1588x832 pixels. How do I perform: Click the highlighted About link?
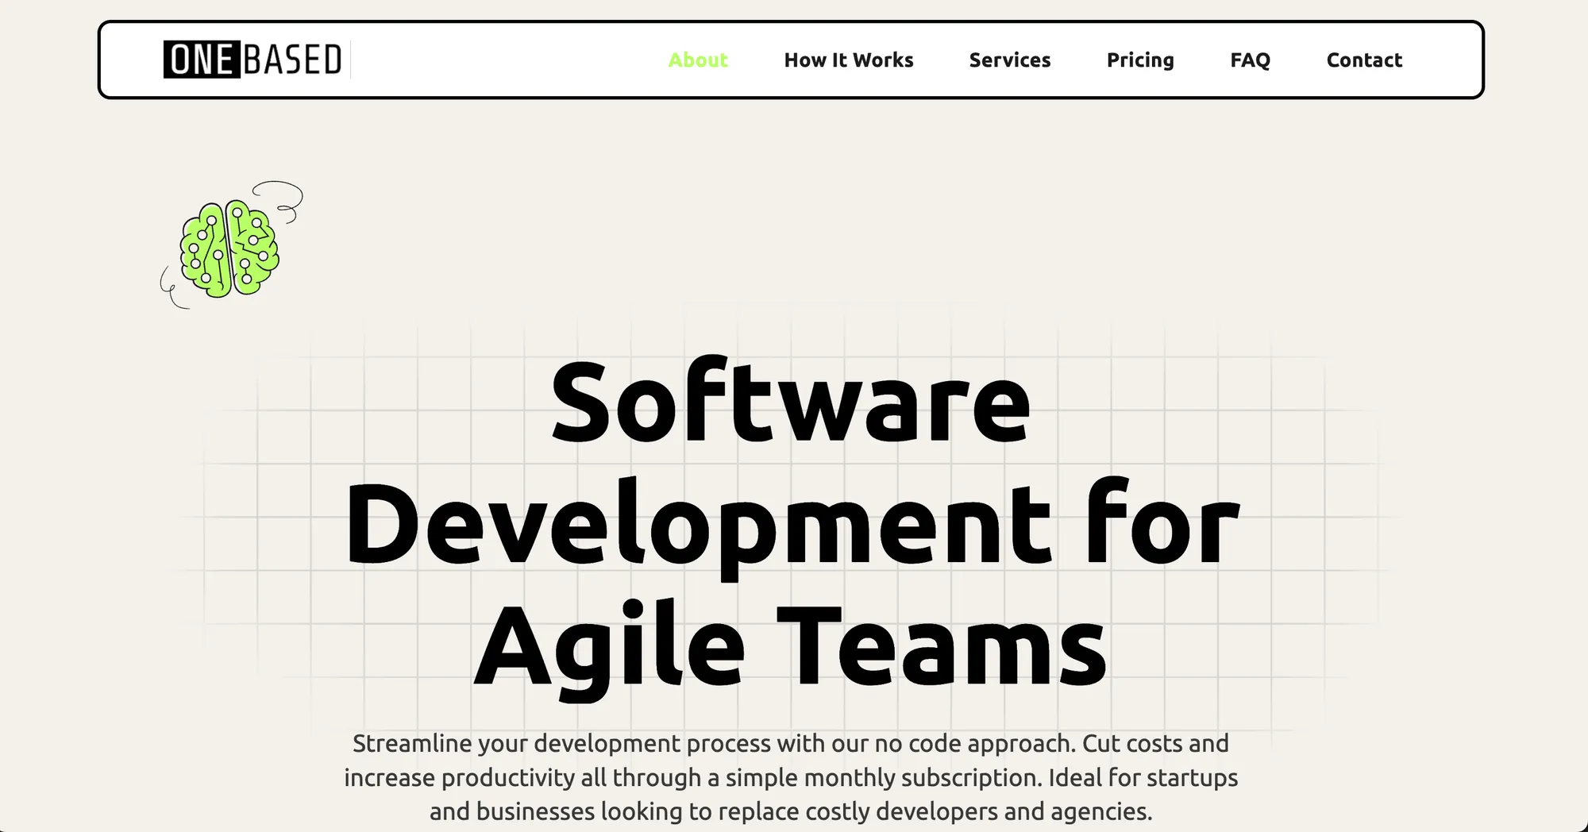point(697,60)
